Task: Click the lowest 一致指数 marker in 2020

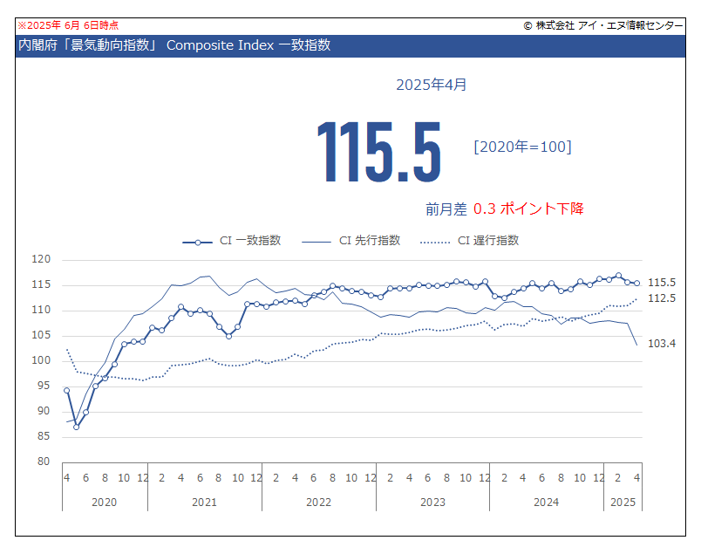Action: 77,427
